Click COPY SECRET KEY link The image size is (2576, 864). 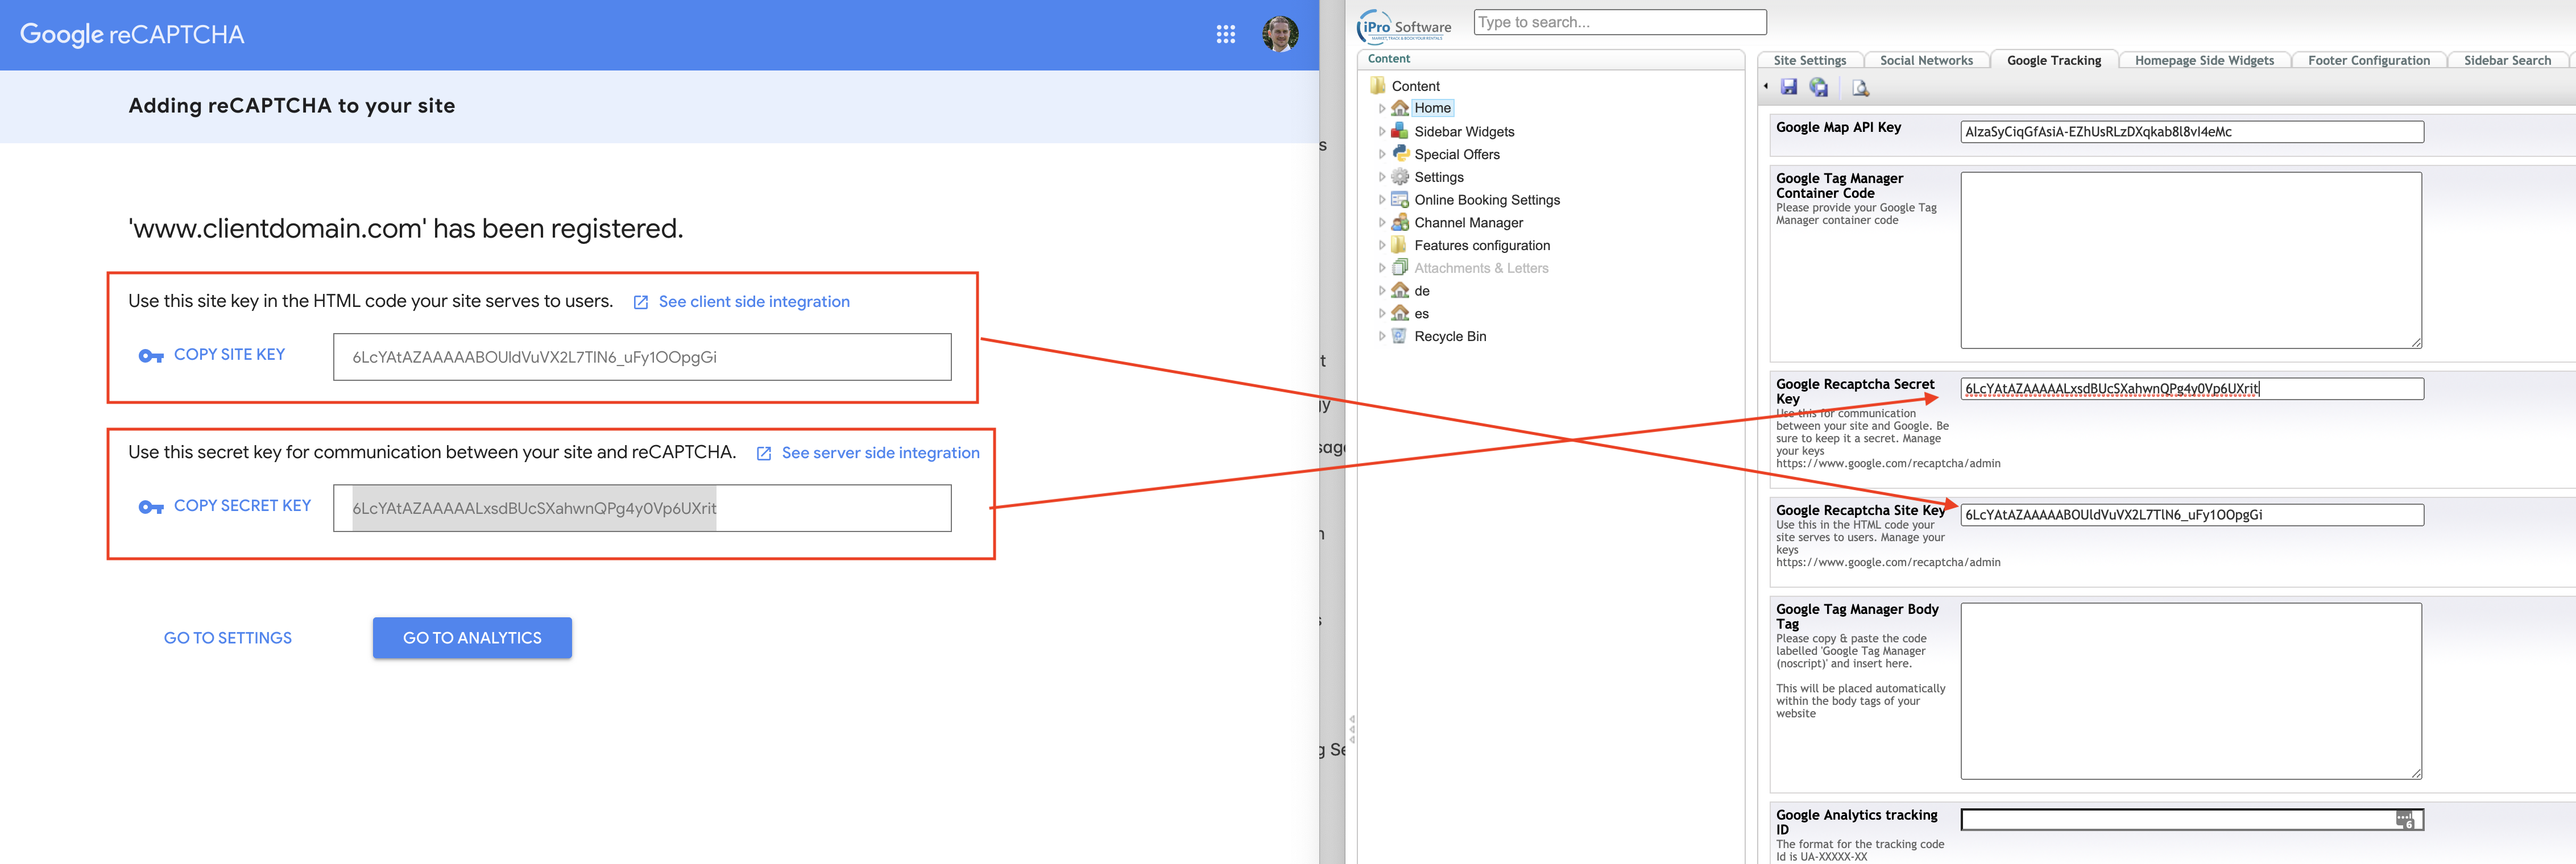[x=242, y=506]
